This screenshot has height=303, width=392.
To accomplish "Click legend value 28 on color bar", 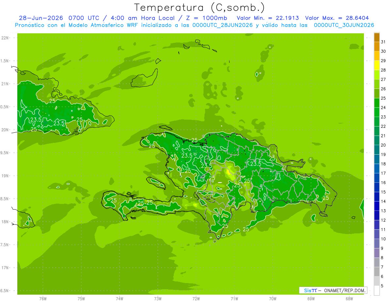I will click(383, 70).
